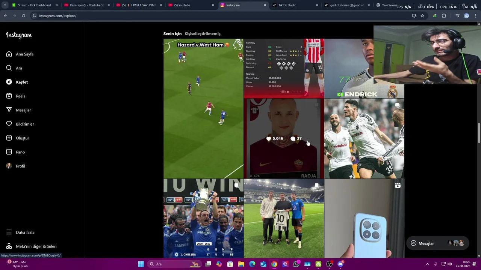
Task: Open Discord from the taskbar
Action: tap(340, 264)
